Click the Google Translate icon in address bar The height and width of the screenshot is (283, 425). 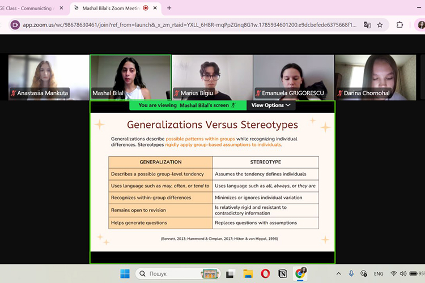[367, 25]
